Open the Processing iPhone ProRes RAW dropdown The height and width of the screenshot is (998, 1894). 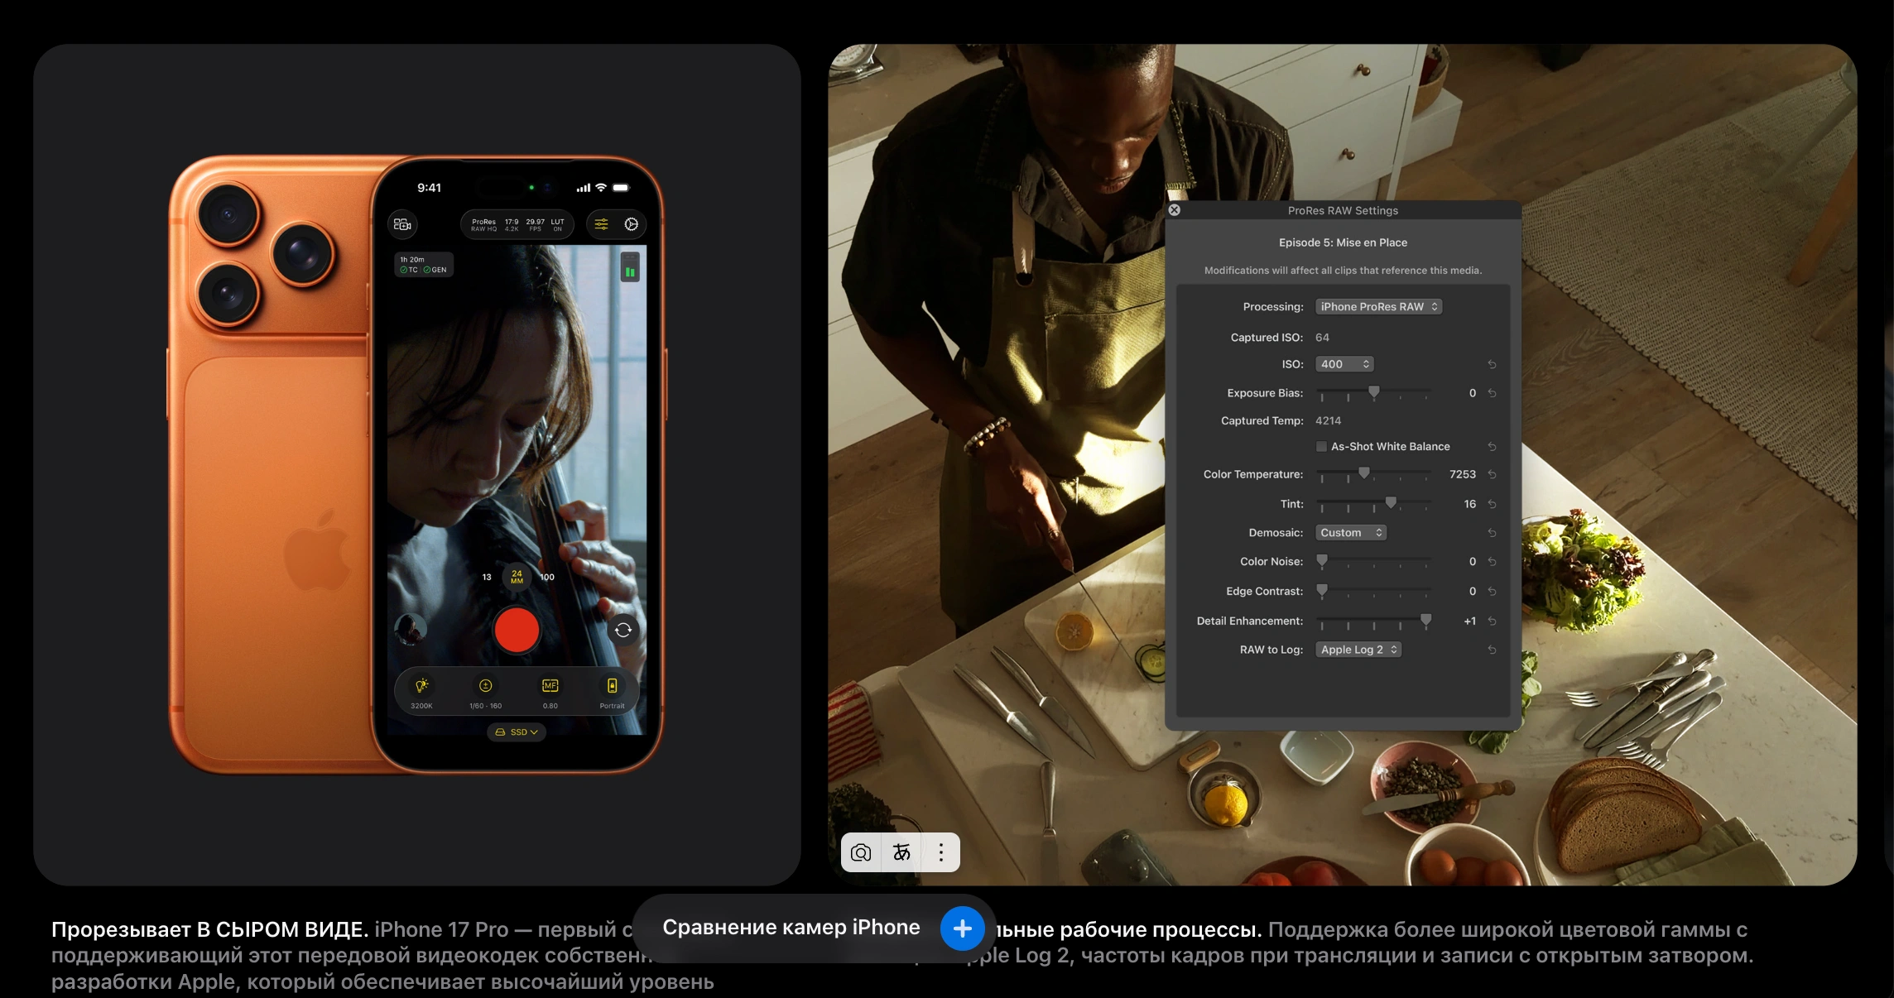(1378, 307)
